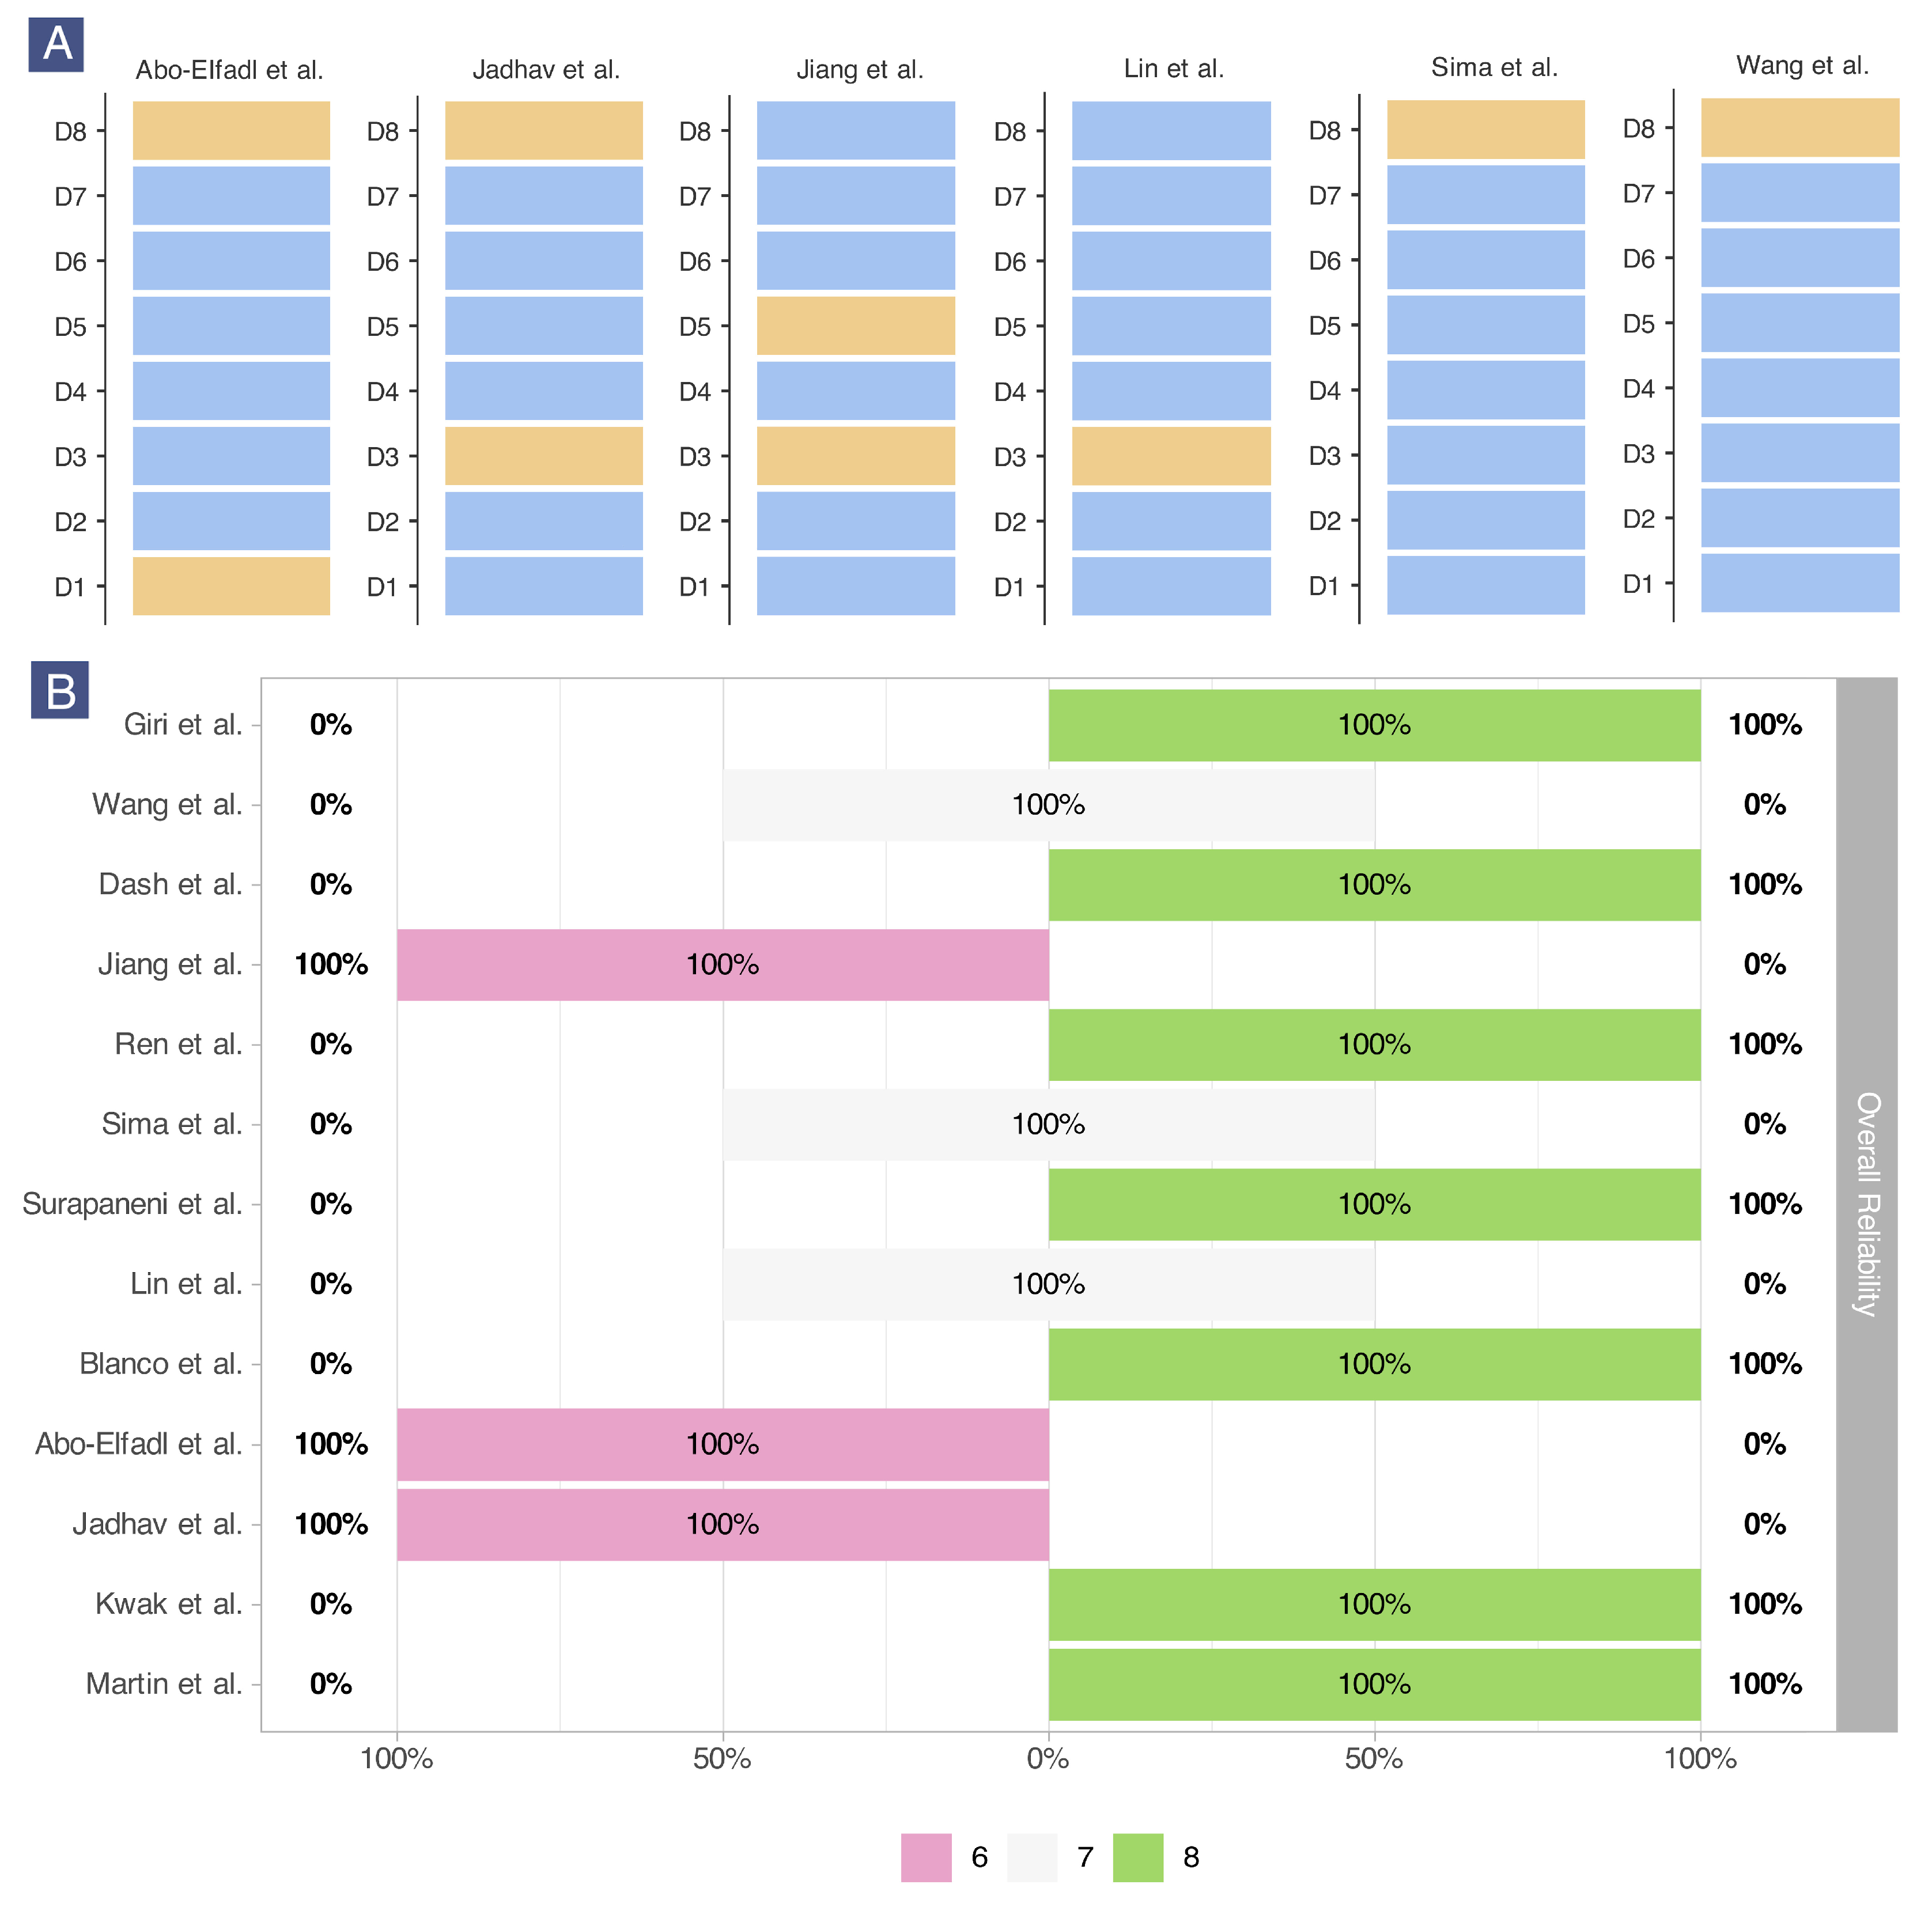Click the Lin et al. heatmap title
The height and width of the screenshot is (1907, 1932).
tap(1173, 69)
